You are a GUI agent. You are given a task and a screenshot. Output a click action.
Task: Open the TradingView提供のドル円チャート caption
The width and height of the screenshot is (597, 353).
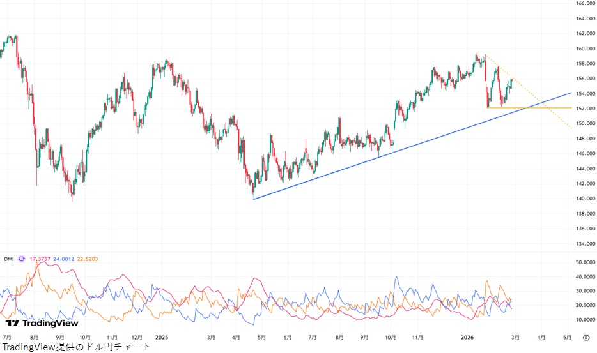point(76,347)
